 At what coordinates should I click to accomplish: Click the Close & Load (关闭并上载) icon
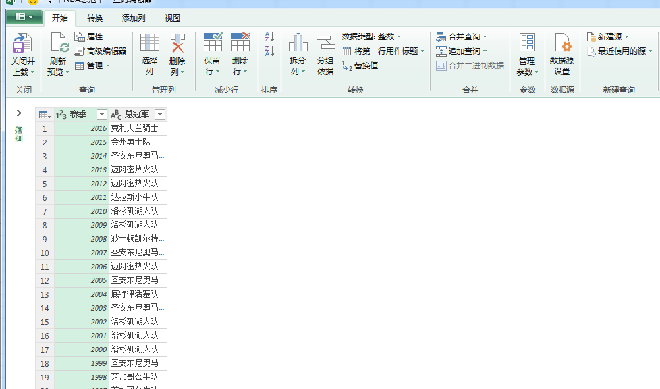coord(22,43)
